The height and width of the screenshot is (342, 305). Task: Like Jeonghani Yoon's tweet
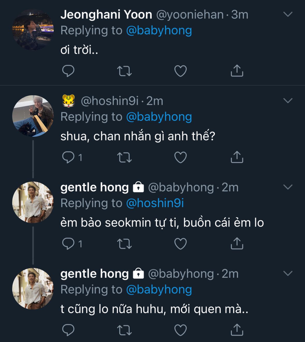tap(181, 71)
